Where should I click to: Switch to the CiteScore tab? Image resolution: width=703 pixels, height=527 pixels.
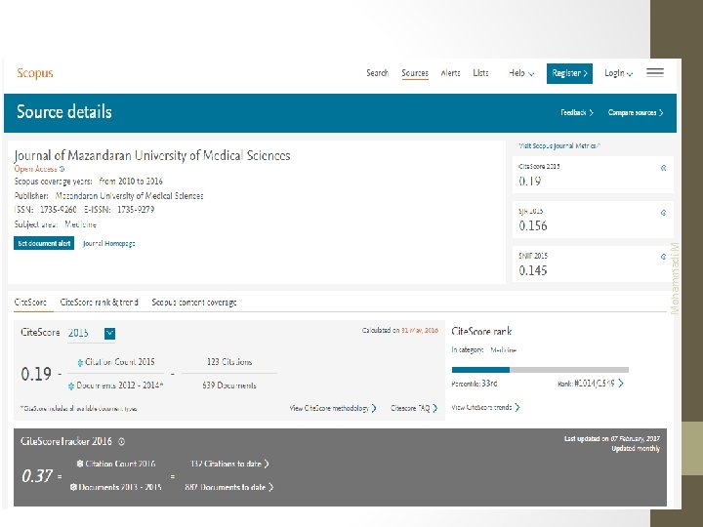click(x=30, y=303)
